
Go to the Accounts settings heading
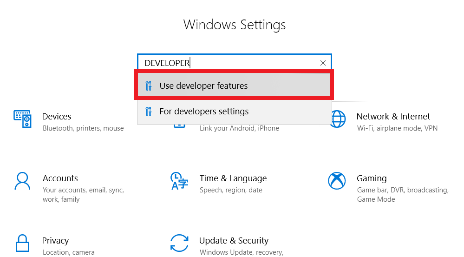tap(60, 178)
